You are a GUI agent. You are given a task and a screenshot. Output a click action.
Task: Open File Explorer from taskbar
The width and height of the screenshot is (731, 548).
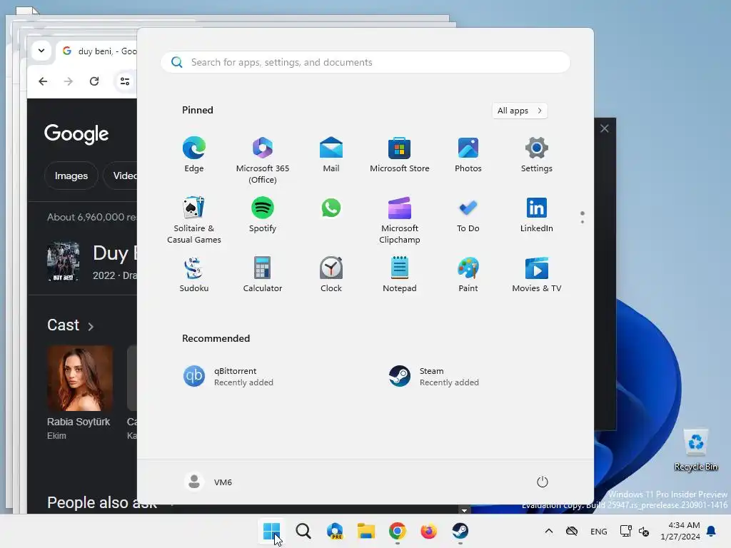point(366,531)
